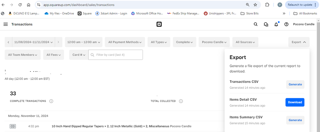Show info tooltip for Total Collected
Screen dimensions: 320x132
(181, 101)
